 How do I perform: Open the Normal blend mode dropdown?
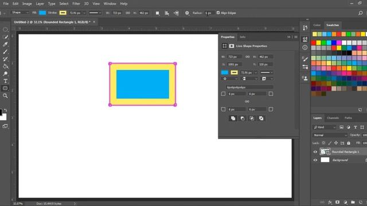(x=330, y=135)
